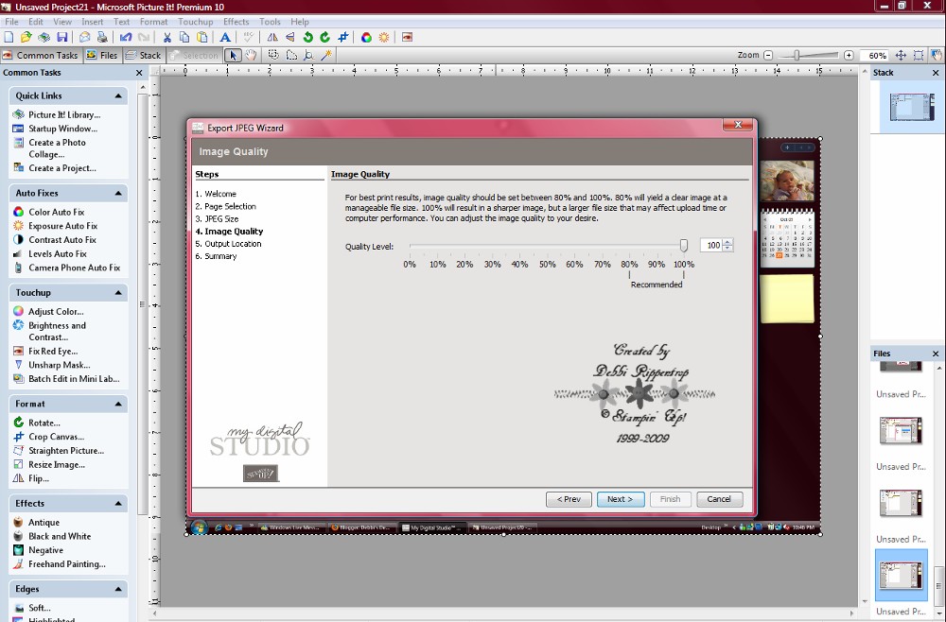Cut selection with the scissors icon
This screenshot has width=946, height=622.
coord(167,38)
